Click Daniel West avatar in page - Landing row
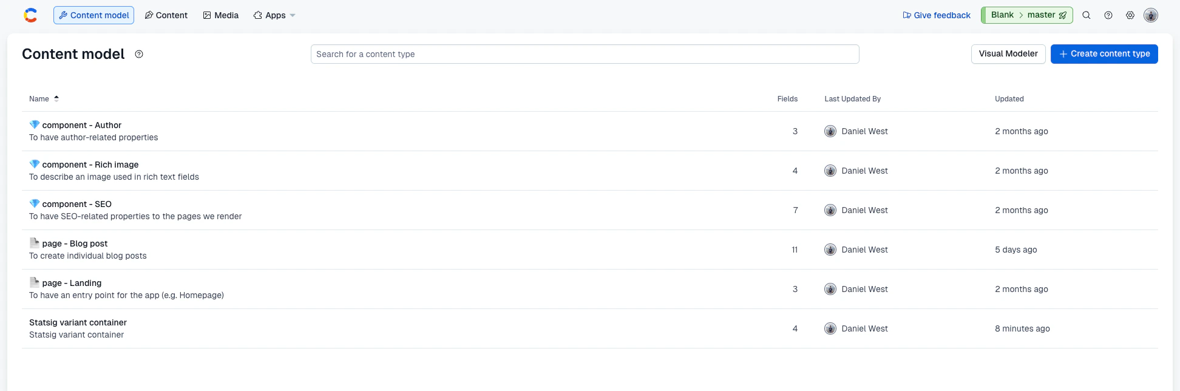The width and height of the screenshot is (1180, 391). point(830,289)
